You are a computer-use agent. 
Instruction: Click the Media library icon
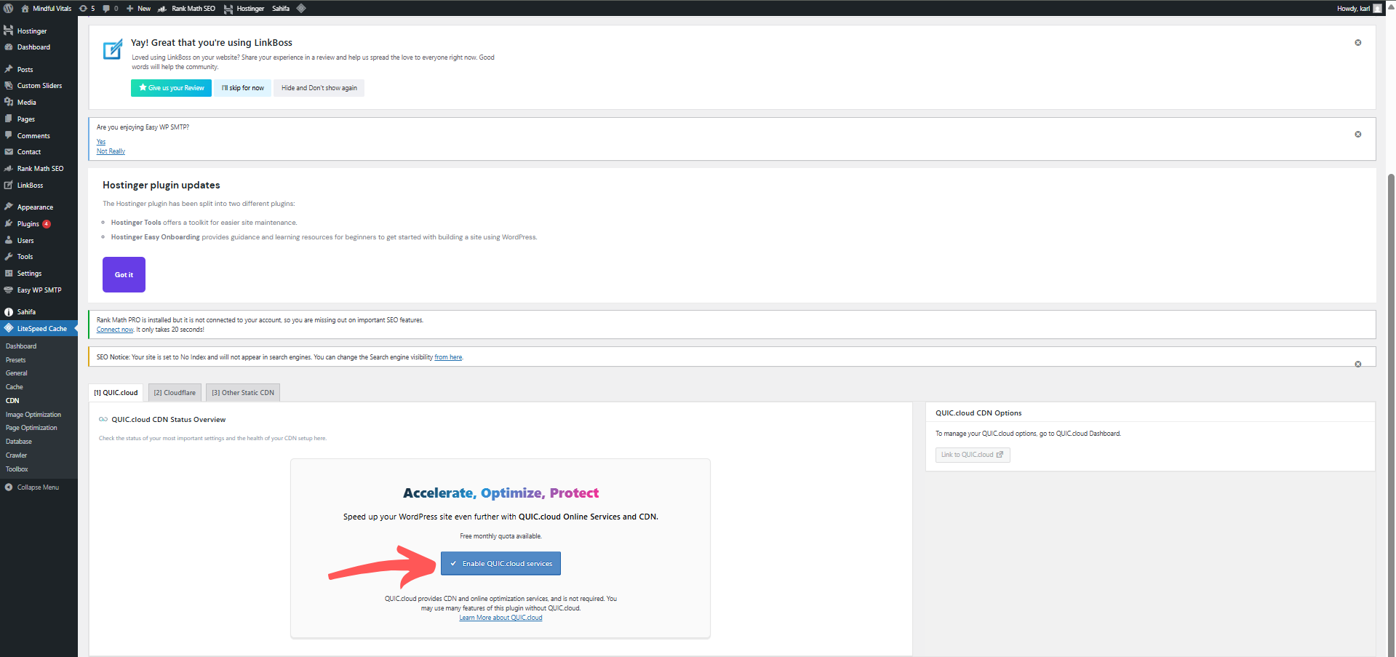click(x=9, y=102)
